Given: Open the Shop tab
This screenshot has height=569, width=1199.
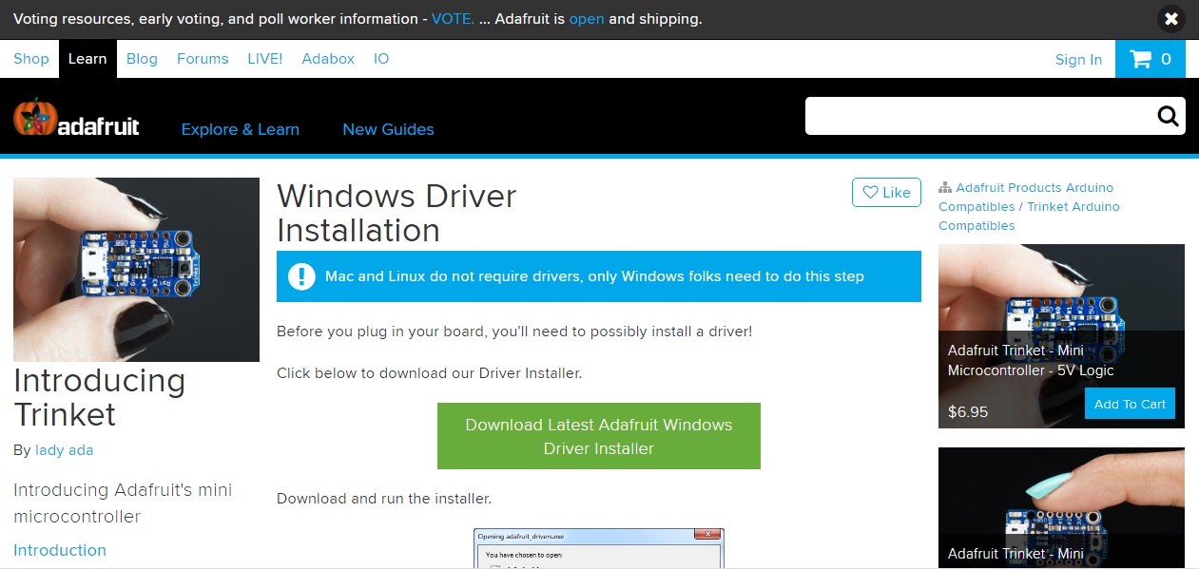Looking at the screenshot, I should click(x=31, y=59).
